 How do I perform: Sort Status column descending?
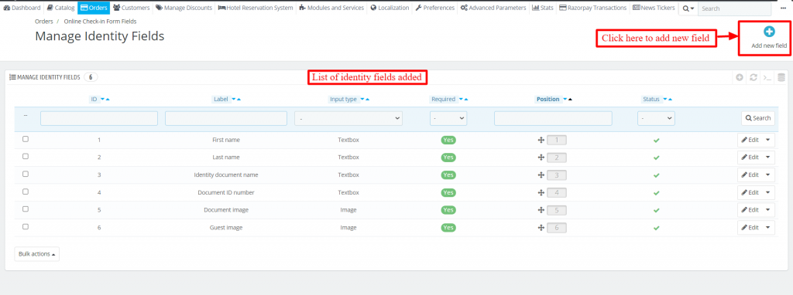pos(665,100)
